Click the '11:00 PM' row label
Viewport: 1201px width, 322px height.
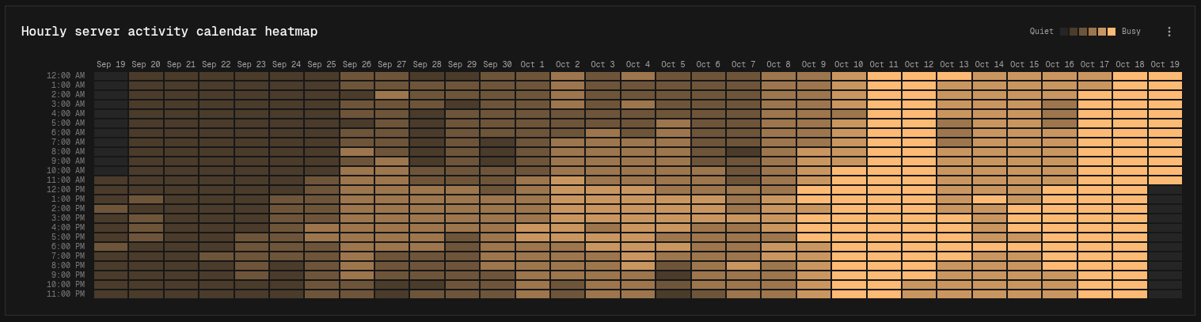click(x=66, y=294)
